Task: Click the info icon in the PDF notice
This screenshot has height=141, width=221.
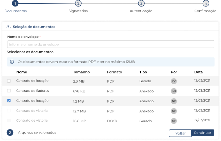Action: click(x=12, y=62)
